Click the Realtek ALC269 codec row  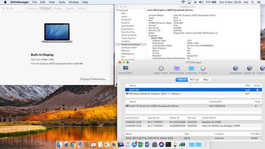193,122
